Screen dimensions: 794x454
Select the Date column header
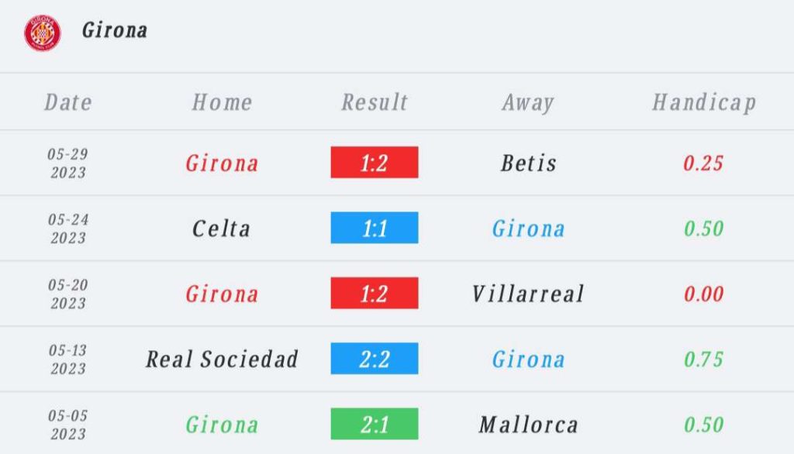(68, 102)
